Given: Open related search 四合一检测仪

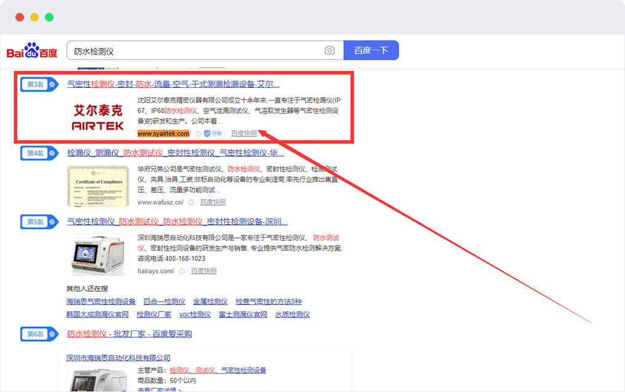Looking at the screenshot, I should tap(164, 302).
